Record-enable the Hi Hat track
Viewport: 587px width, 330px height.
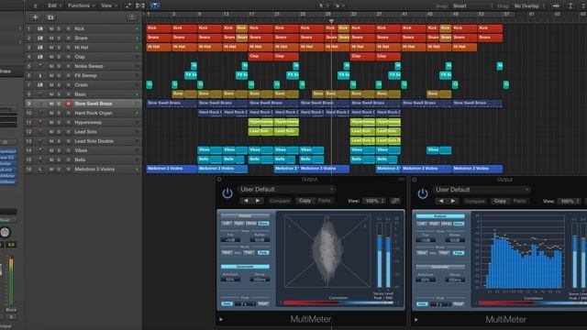(x=68, y=47)
